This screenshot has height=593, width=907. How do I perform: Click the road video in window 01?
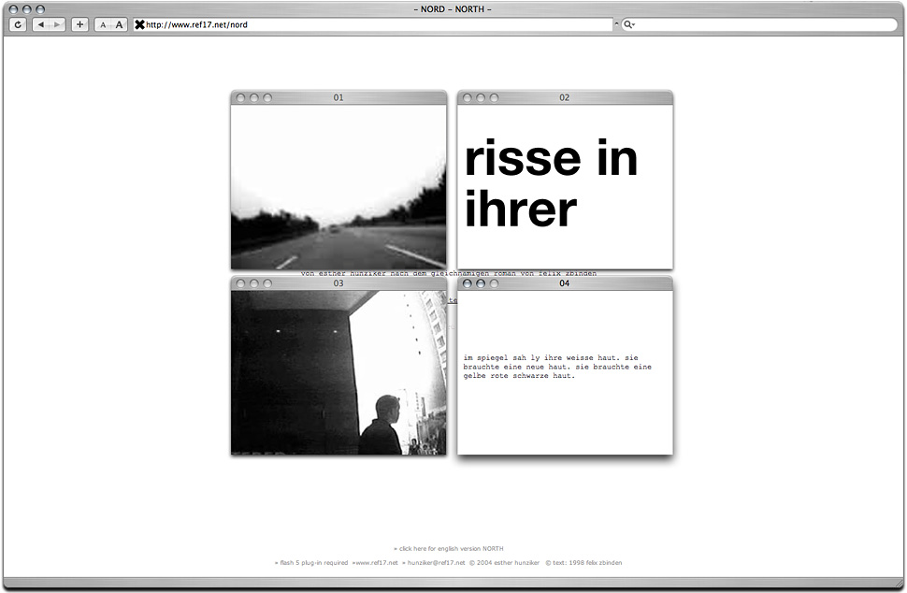tap(338, 187)
